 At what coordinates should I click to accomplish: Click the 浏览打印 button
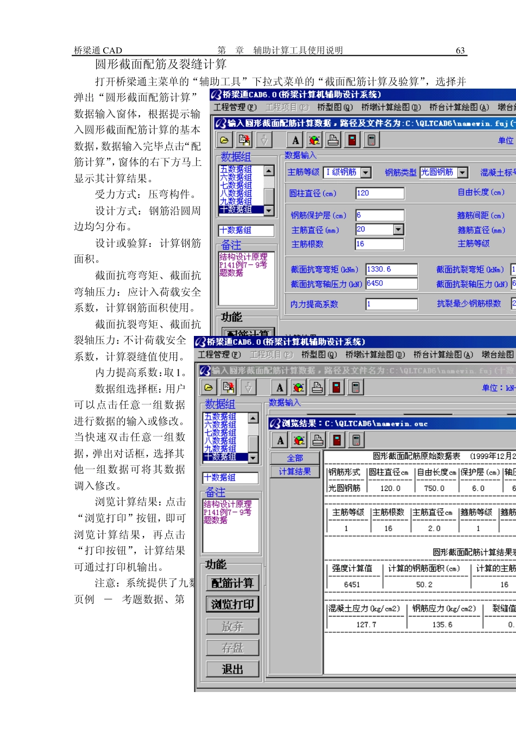pyautogui.click(x=232, y=605)
